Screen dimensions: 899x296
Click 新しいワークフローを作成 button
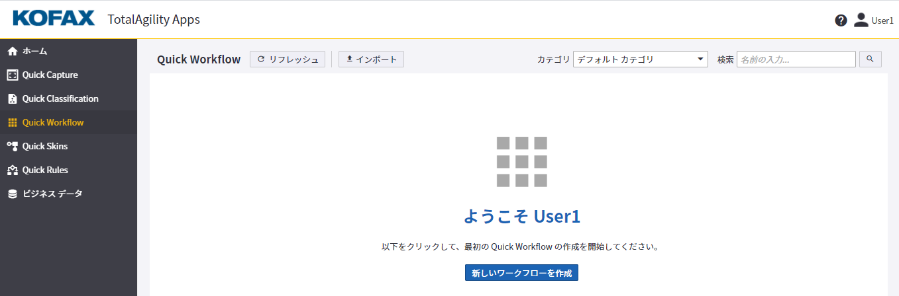point(521,272)
